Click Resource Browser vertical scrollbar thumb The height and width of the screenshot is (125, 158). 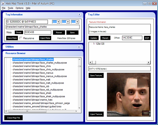tap(80, 66)
